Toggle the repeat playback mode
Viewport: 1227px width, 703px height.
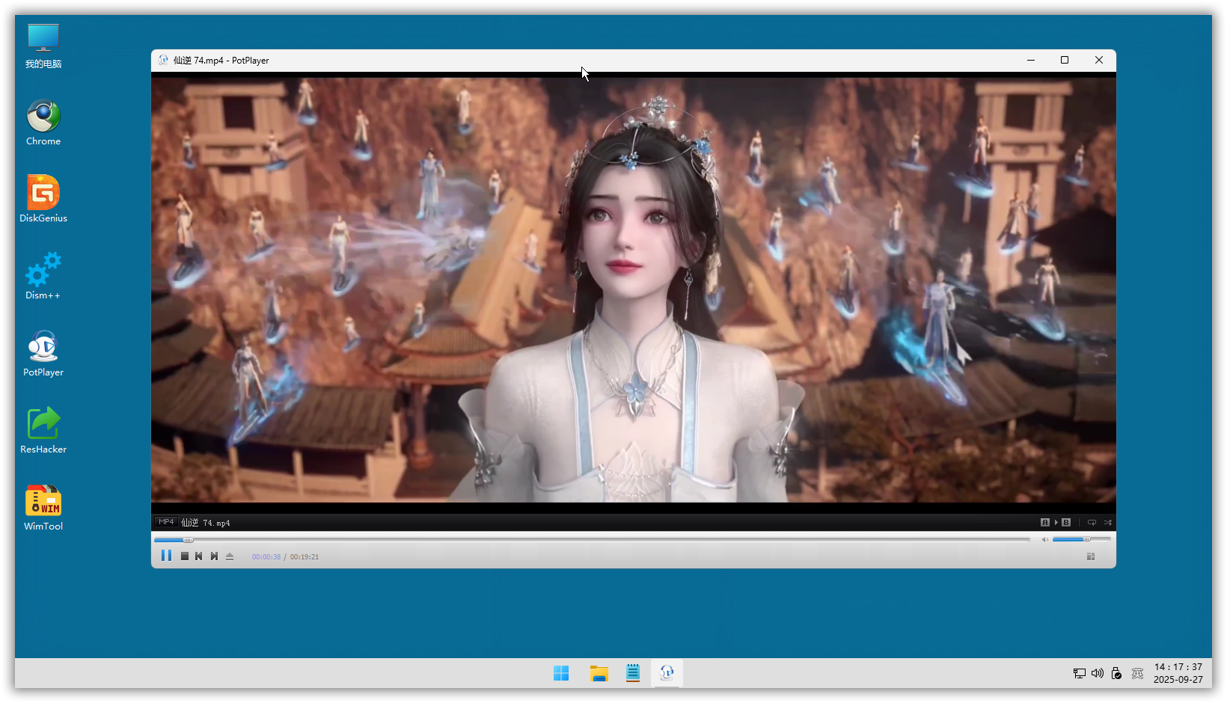point(1092,522)
